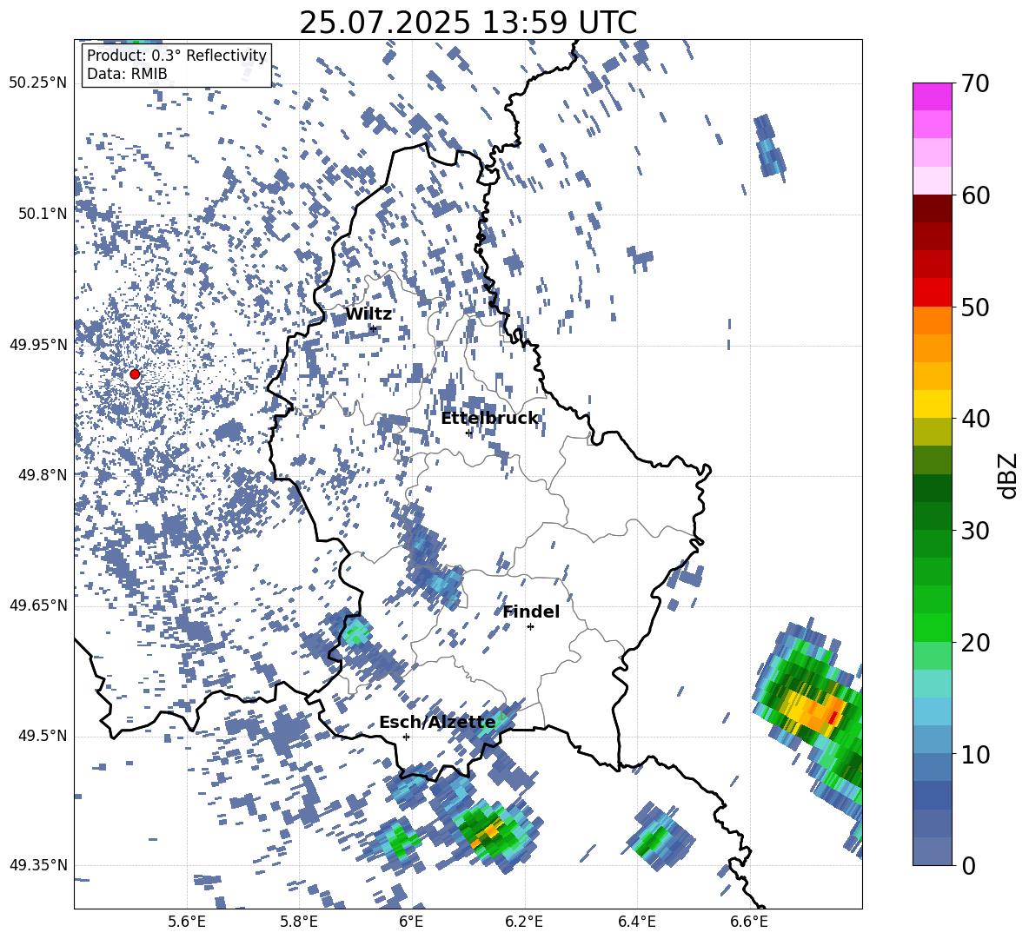Click the 10 tick label on colorbar
The width and height of the screenshot is (1029, 939).
[975, 754]
